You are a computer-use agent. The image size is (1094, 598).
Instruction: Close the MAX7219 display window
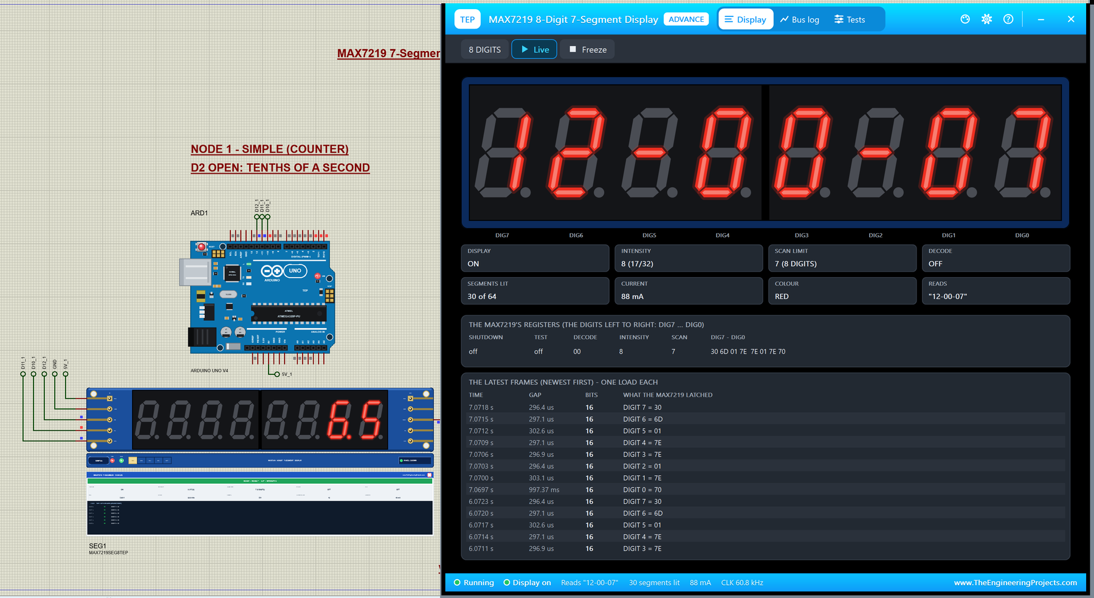1071,19
